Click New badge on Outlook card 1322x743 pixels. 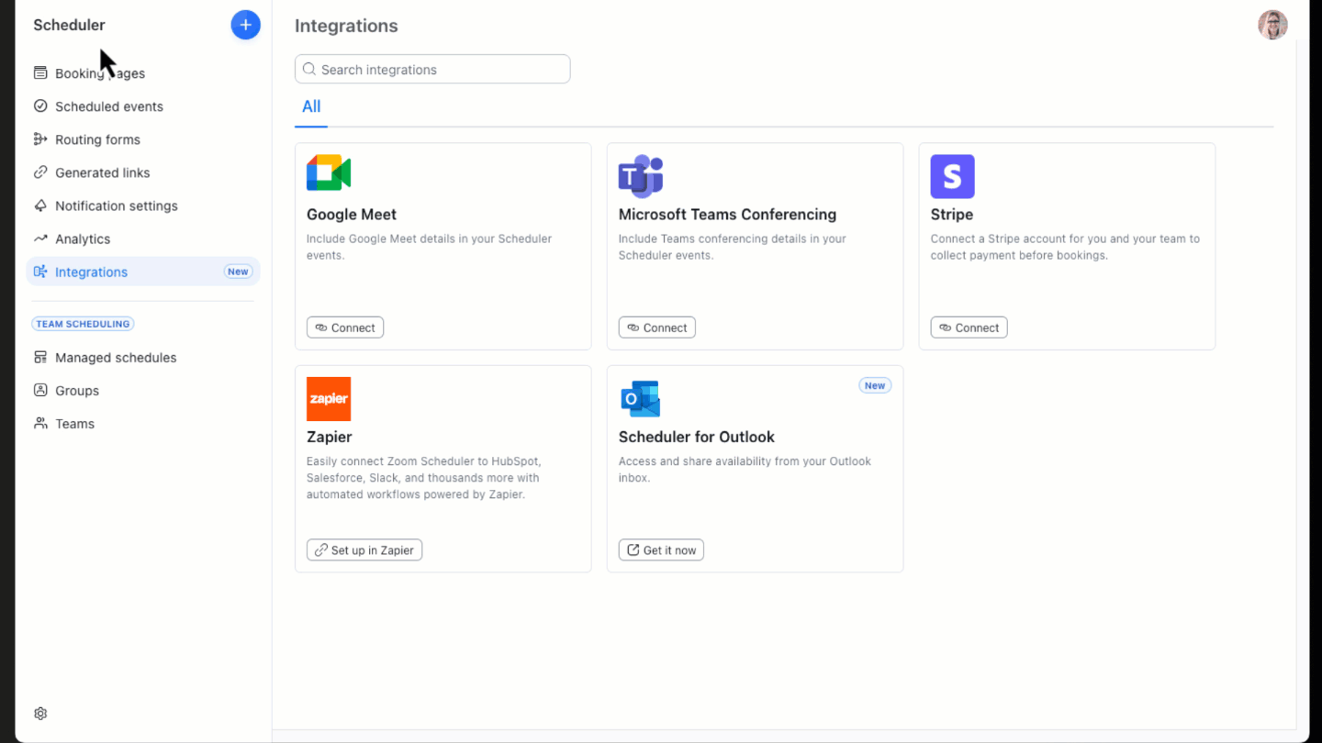(875, 385)
